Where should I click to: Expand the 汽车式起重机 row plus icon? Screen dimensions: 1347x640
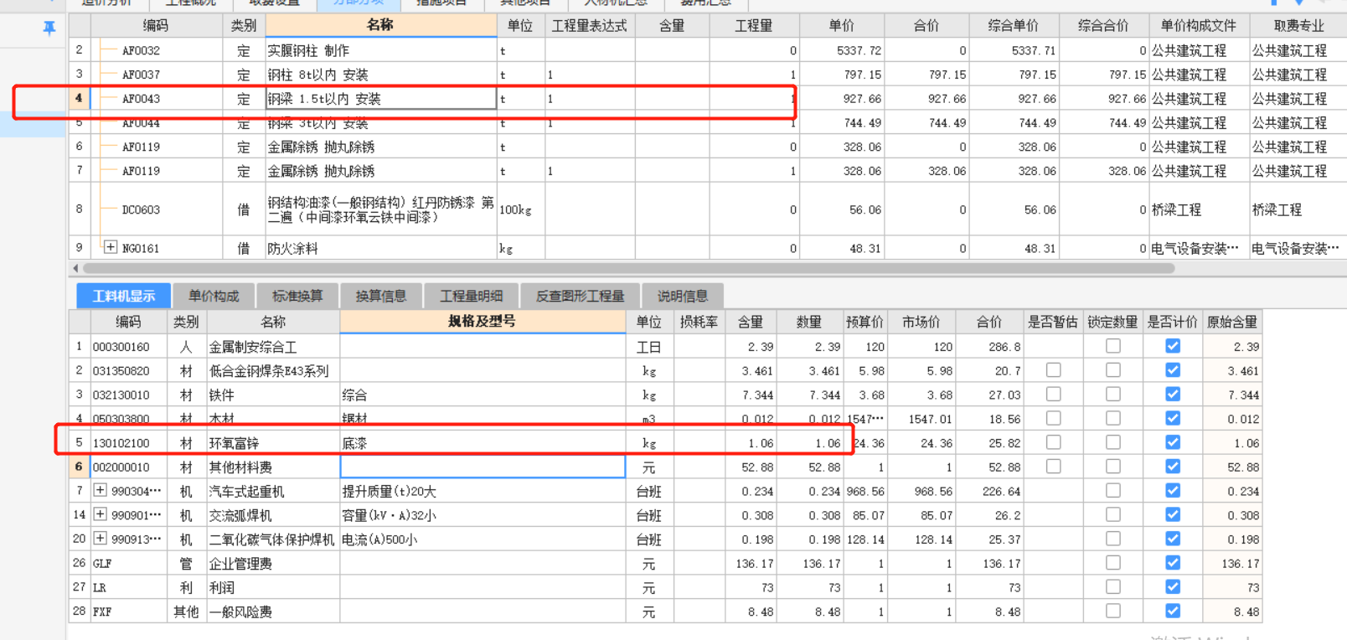pyautogui.click(x=100, y=490)
